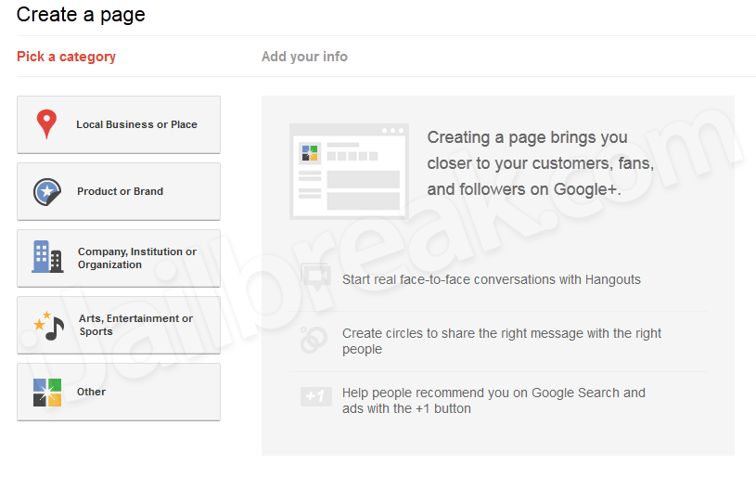Choose the Other category button
Image resolution: width=756 pixels, height=477 pixels.
point(119,393)
